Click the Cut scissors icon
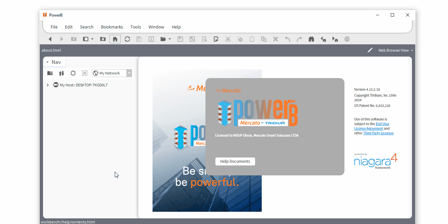Viewport: 448px width, 224px height. (228, 39)
